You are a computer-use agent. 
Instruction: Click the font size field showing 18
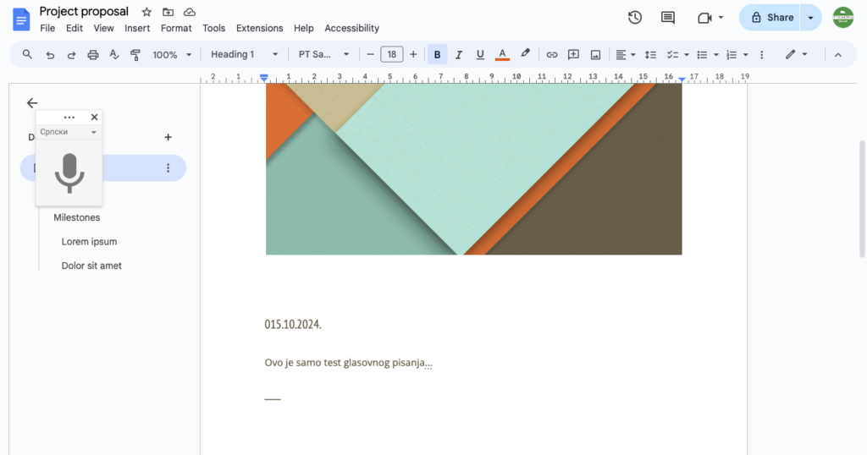coord(391,54)
